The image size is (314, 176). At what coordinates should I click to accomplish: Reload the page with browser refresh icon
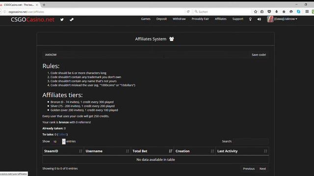pyautogui.click(x=188, y=12)
